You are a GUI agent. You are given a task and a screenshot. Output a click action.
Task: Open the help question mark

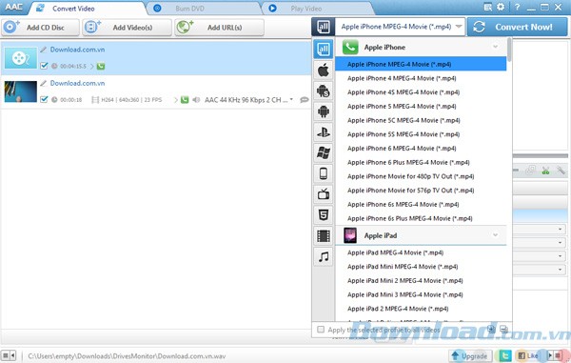coord(517,7)
